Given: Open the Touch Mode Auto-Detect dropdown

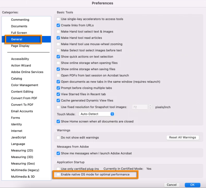Looking at the screenshot, I should (97, 114).
